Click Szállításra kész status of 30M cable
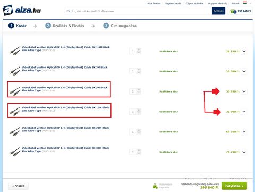Image resolution: width=255 pixels, height=192 pixels. (x=168, y=152)
